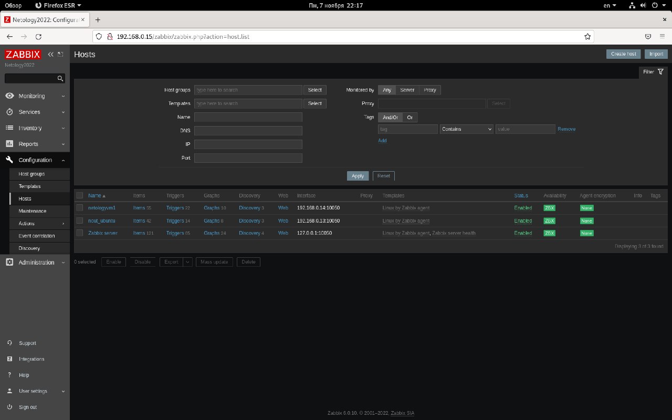The width and height of the screenshot is (672, 420).
Task: Set Monitored by to Proxy
Action: point(430,90)
